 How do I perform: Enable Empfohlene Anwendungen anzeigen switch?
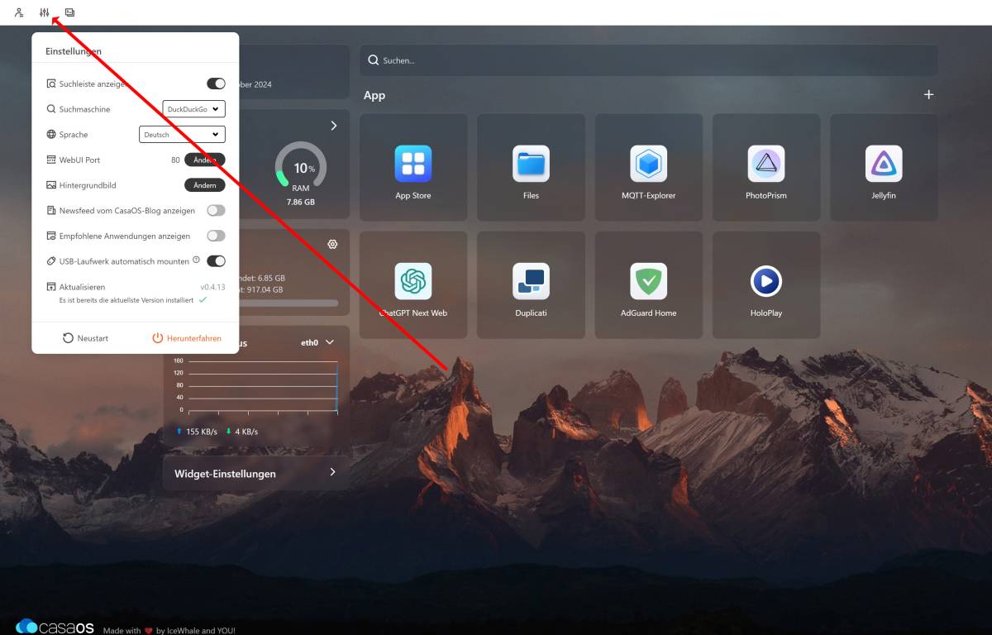pos(216,236)
